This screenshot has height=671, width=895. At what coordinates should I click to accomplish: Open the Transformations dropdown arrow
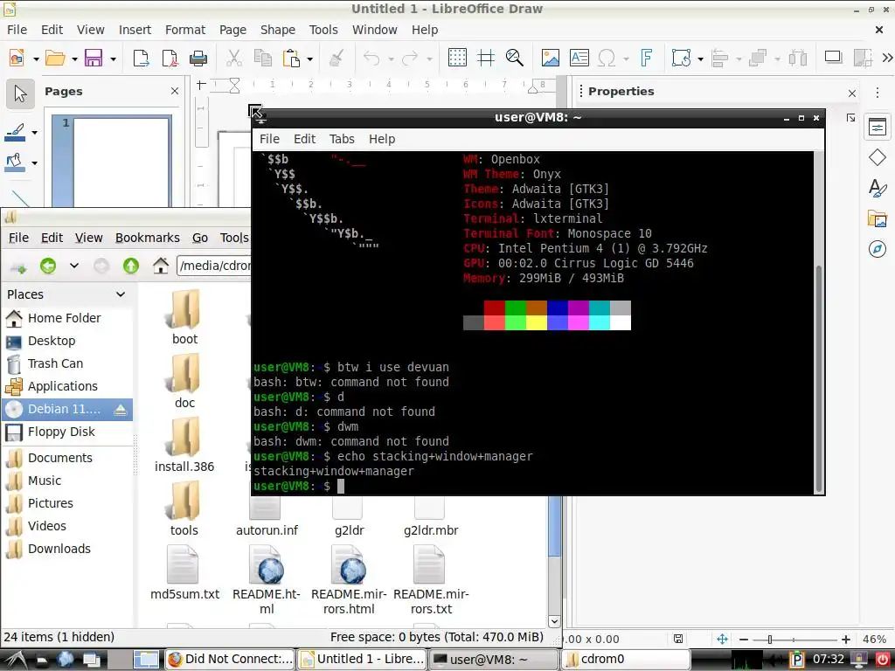coord(700,59)
